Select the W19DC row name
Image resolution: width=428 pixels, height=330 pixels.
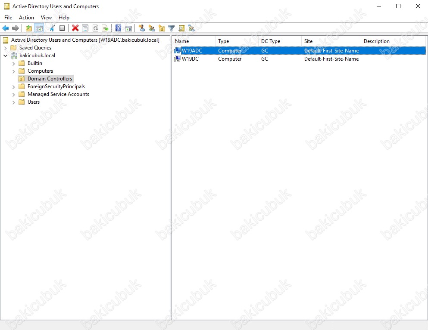[190, 59]
